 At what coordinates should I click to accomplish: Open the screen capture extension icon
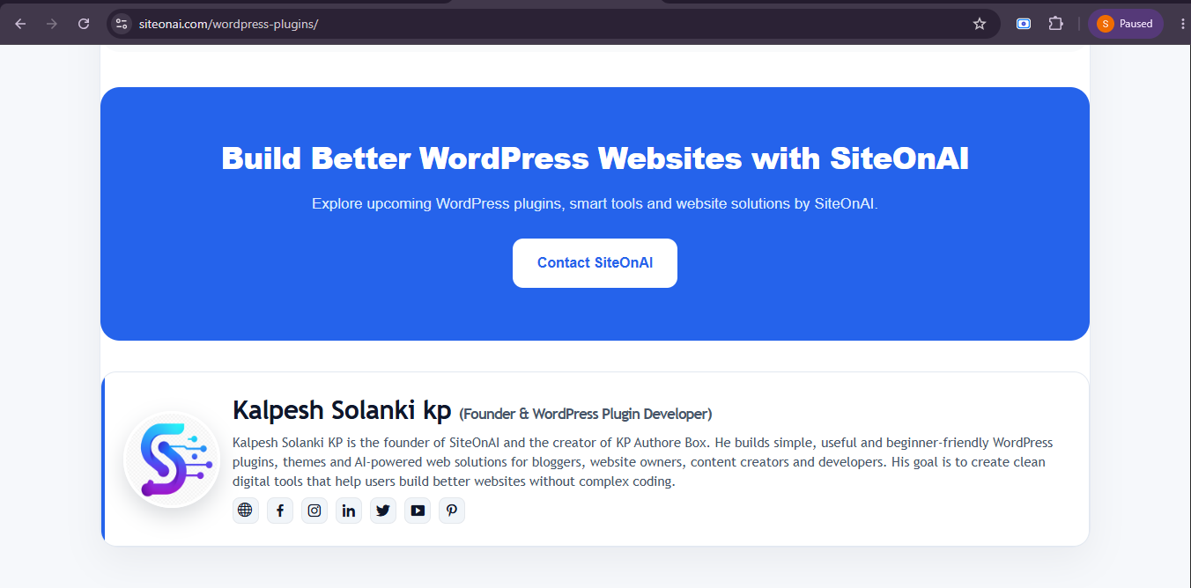pyautogui.click(x=1024, y=24)
